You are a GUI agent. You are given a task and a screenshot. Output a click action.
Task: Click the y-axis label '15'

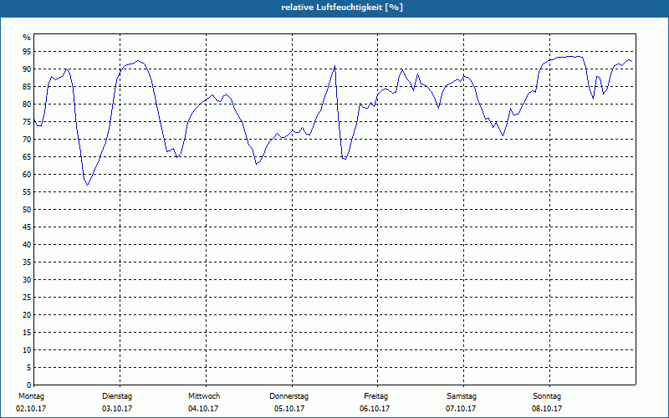click(x=27, y=332)
